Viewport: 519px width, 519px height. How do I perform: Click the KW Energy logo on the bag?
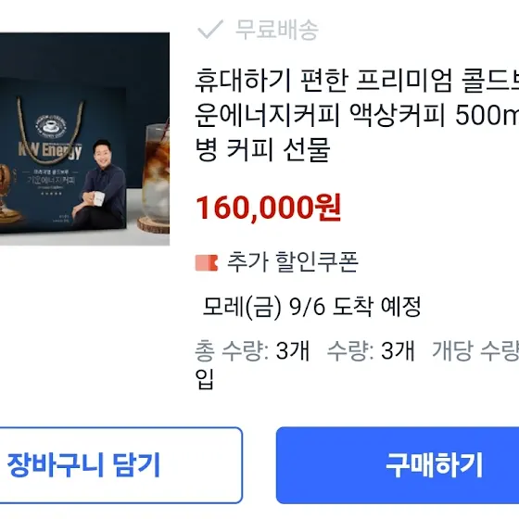[x=50, y=151]
